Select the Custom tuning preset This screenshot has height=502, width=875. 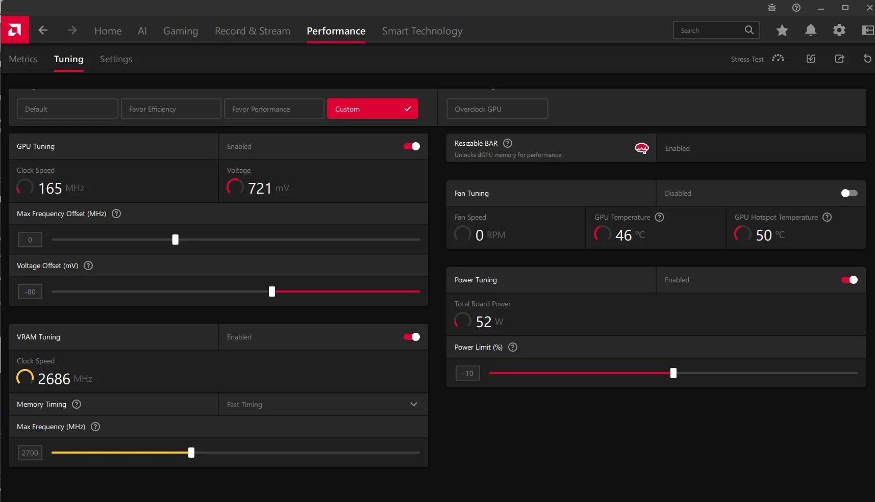pos(372,109)
